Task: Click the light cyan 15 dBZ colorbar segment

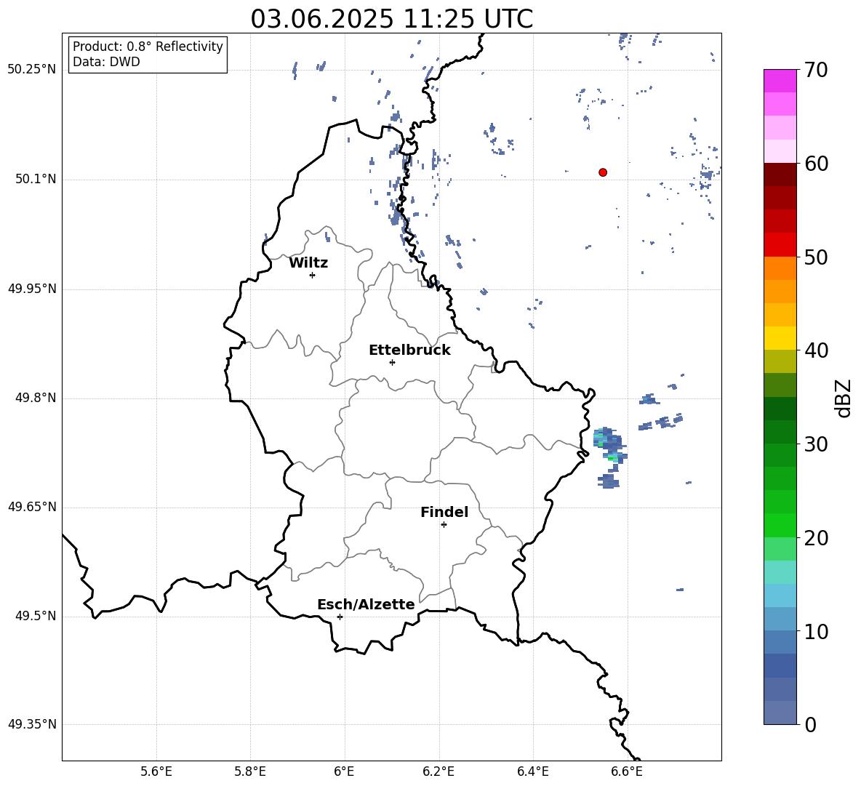Action: point(780,572)
